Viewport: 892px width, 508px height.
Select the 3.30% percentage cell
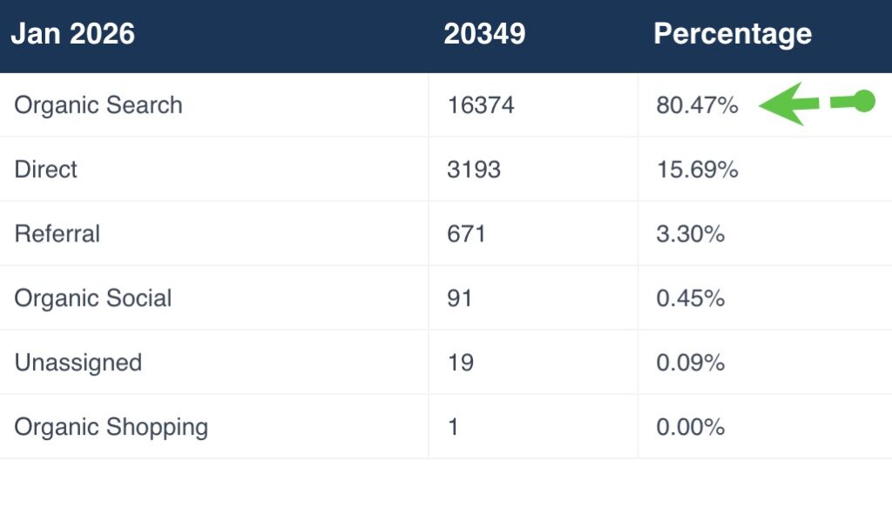691,234
